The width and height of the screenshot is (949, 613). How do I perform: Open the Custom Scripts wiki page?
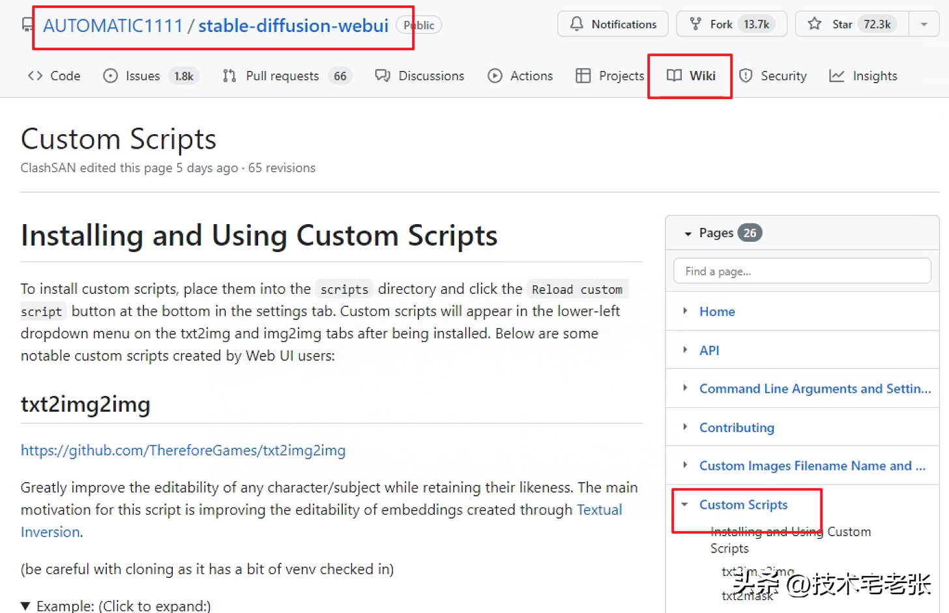743,505
